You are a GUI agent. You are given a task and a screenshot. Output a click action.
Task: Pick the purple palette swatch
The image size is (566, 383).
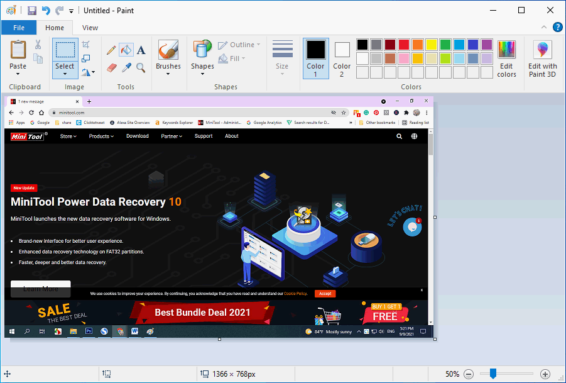pyautogui.click(x=487, y=45)
